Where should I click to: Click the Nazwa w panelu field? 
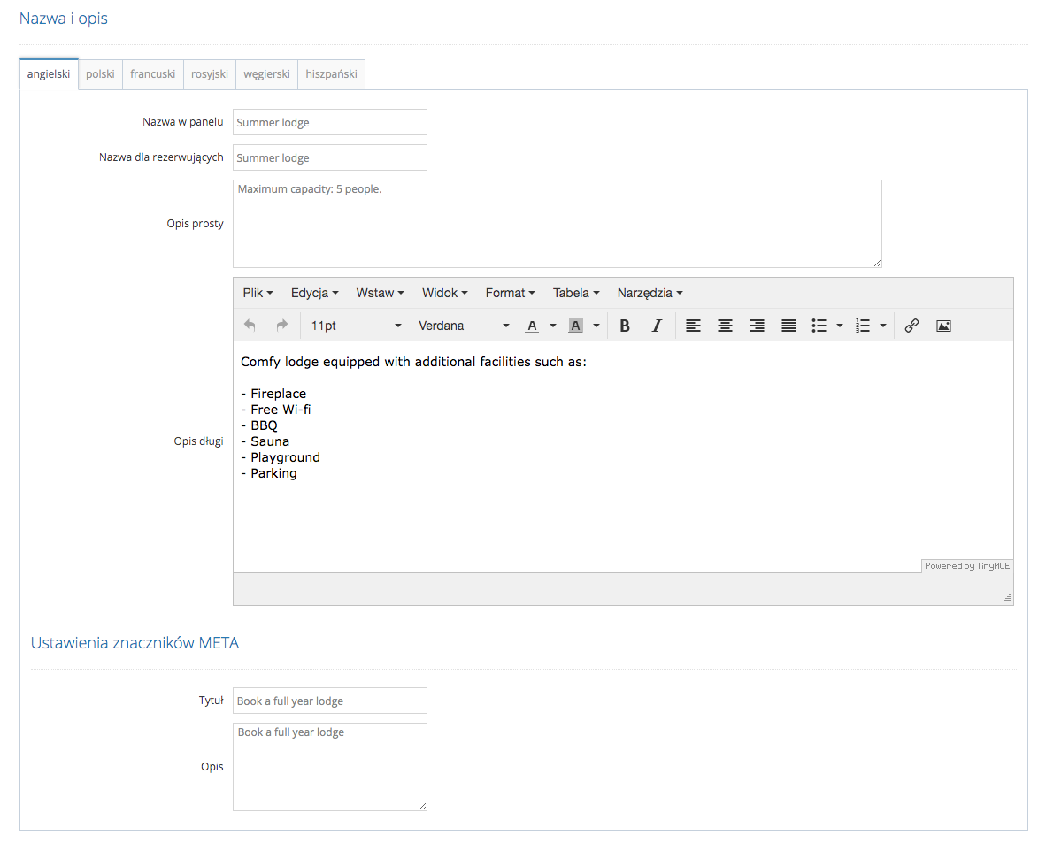pyautogui.click(x=329, y=122)
